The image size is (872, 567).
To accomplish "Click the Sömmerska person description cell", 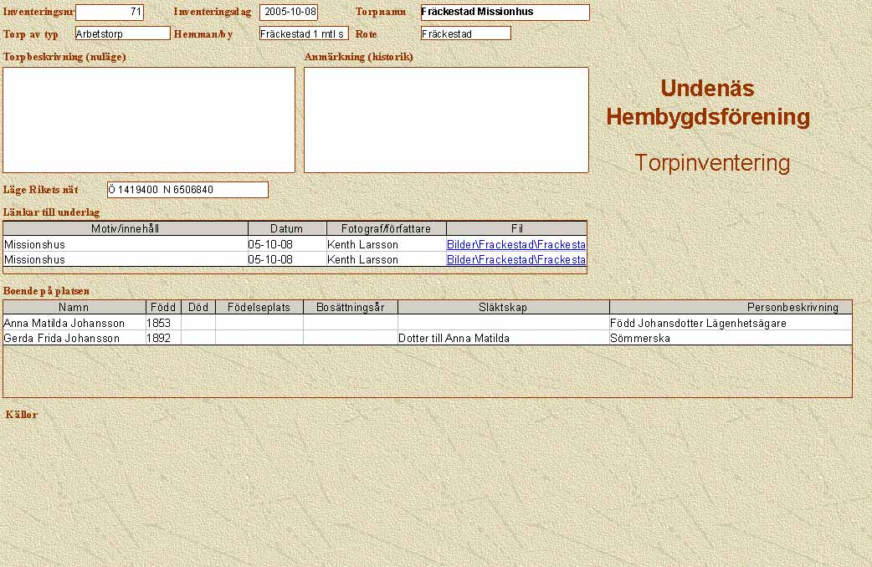I will pos(730,338).
